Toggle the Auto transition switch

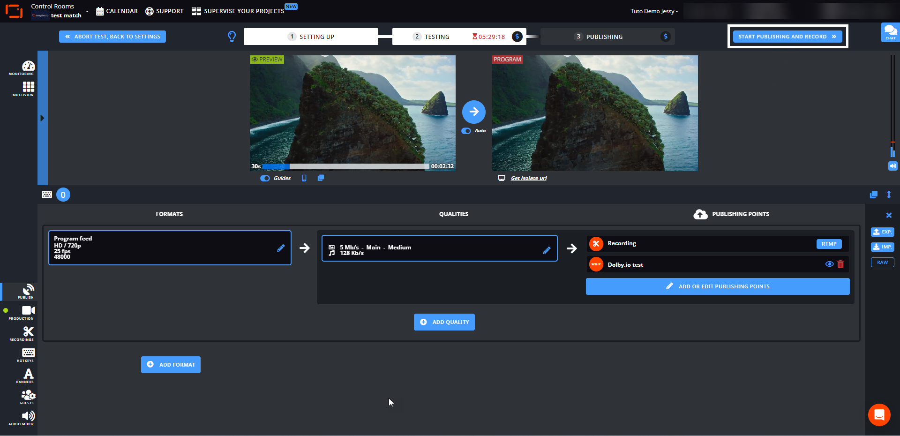(x=466, y=131)
